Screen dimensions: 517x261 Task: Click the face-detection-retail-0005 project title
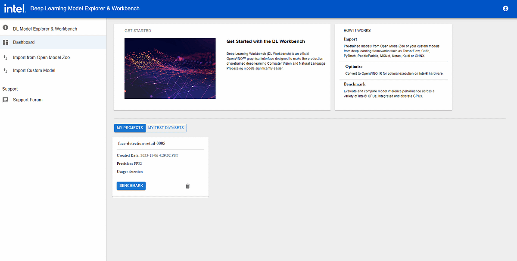(x=141, y=143)
